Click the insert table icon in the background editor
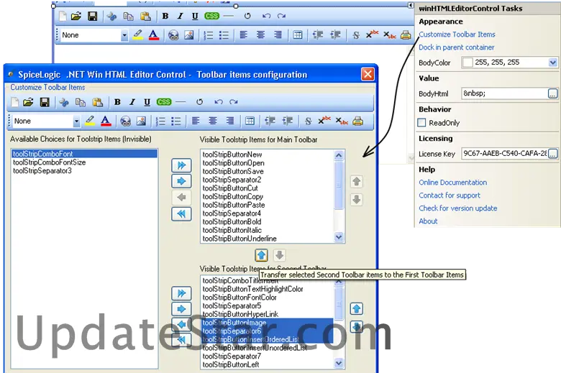561x373 pixels. pos(298,35)
